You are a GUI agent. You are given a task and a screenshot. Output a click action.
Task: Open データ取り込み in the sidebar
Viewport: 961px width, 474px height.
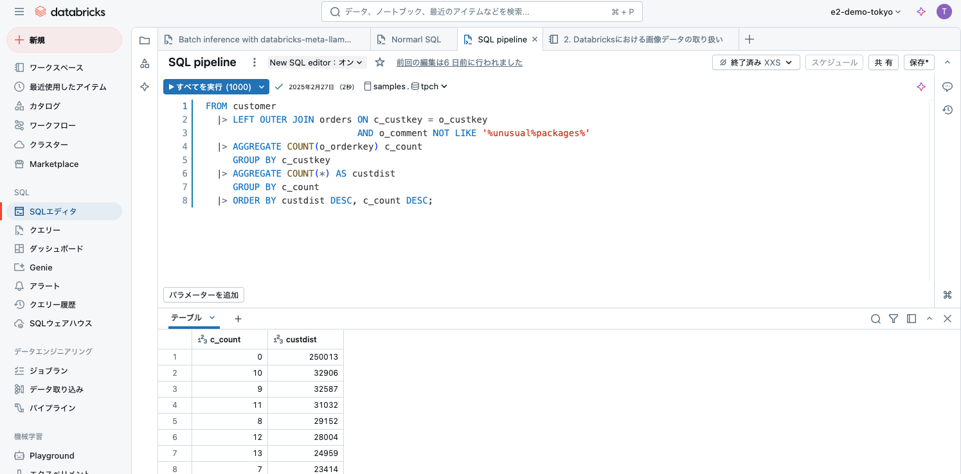point(64,389)
